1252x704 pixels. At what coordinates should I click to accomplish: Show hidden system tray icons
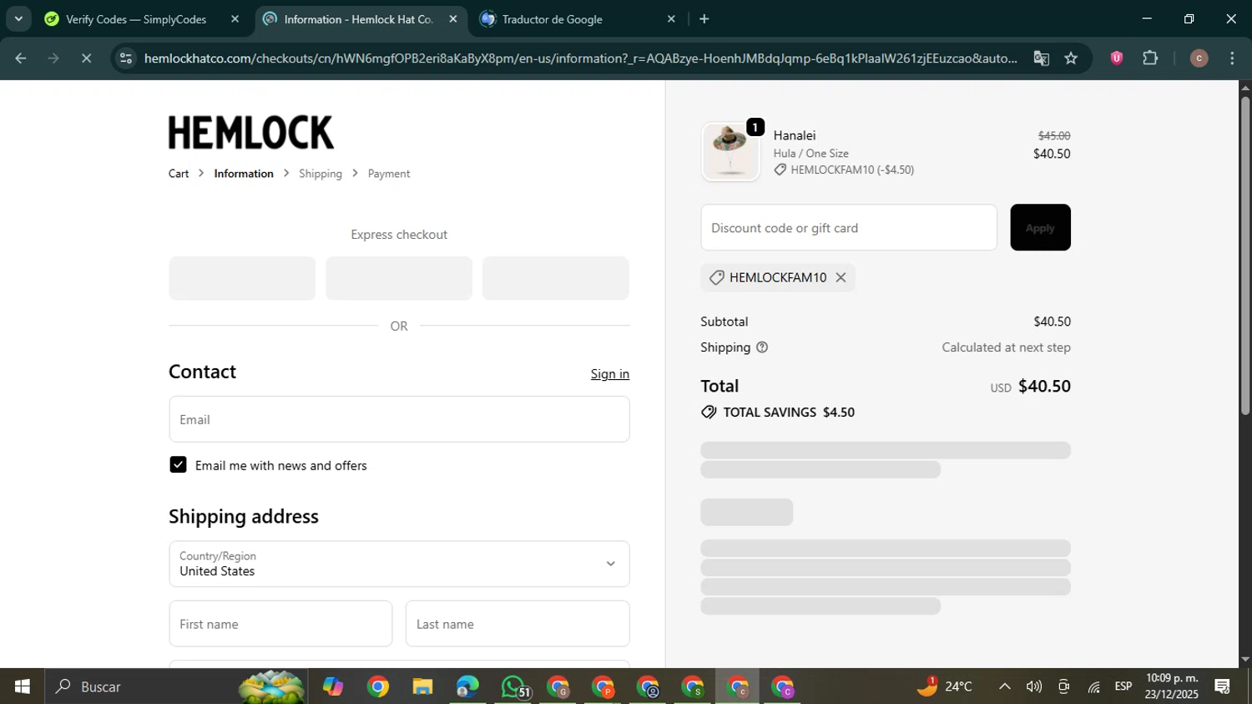point(1005,686)
